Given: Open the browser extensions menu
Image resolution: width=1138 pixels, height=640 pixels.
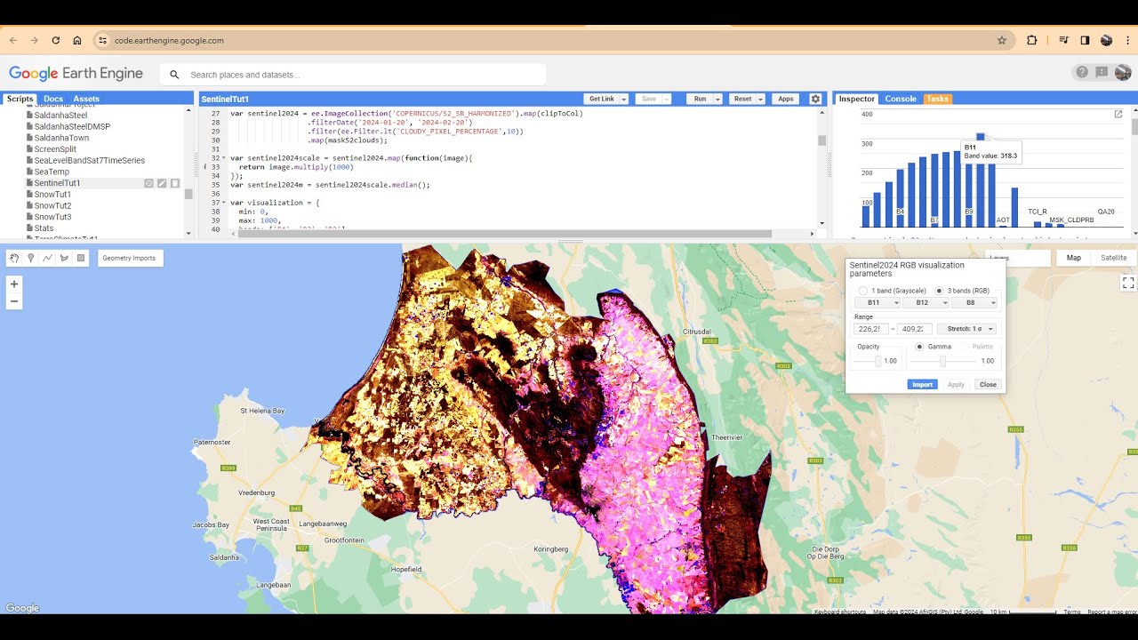Looking at the screenshot, I should (1032, 40).
